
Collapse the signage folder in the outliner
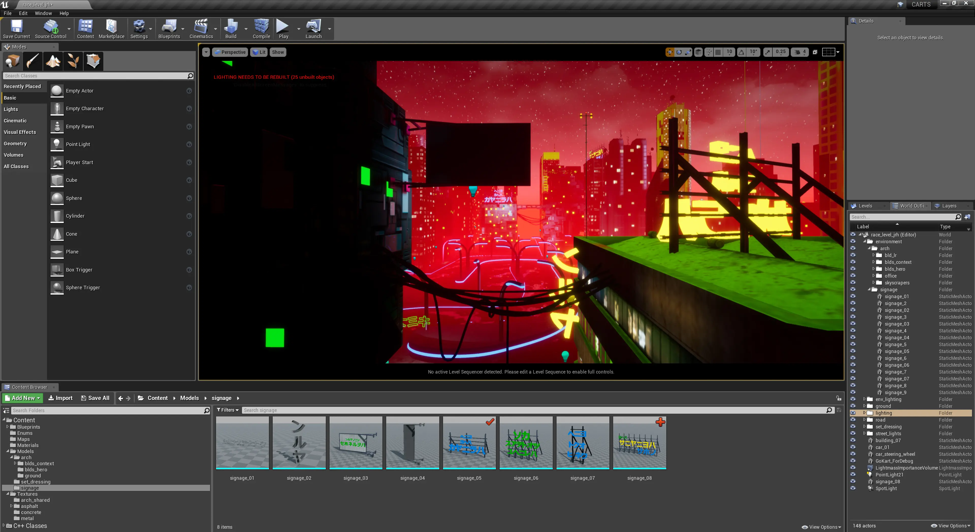pyautogui.click(x=869, y=289)
